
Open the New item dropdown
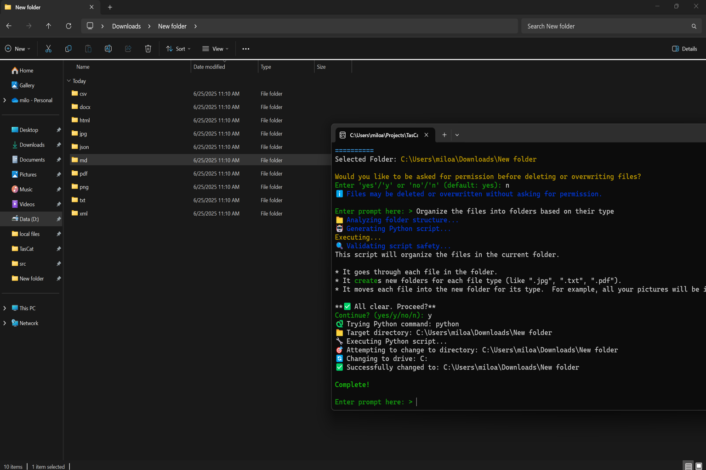17,49
